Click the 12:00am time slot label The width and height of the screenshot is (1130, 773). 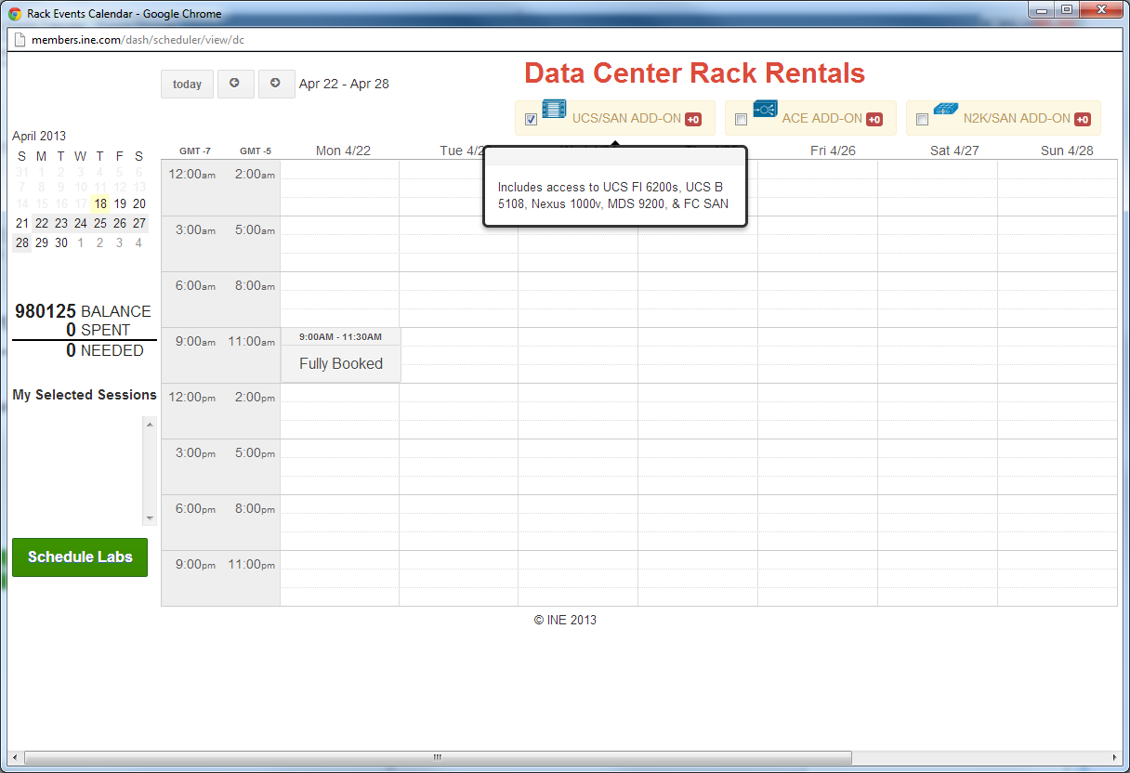coord(191,174)
